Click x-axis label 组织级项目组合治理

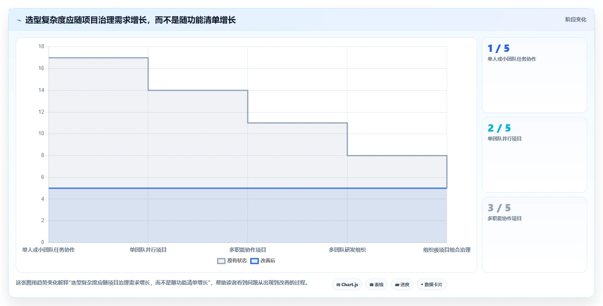(x=447, y=250)
